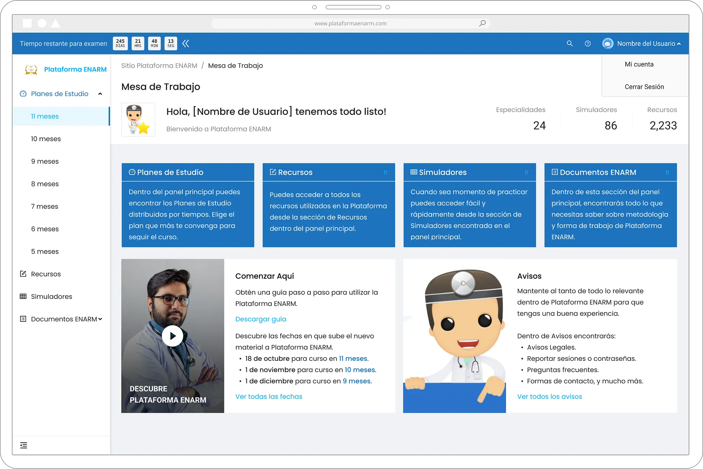Open the 10 meses link in dates list
This screenshot has width=703, height=469.
360,370
